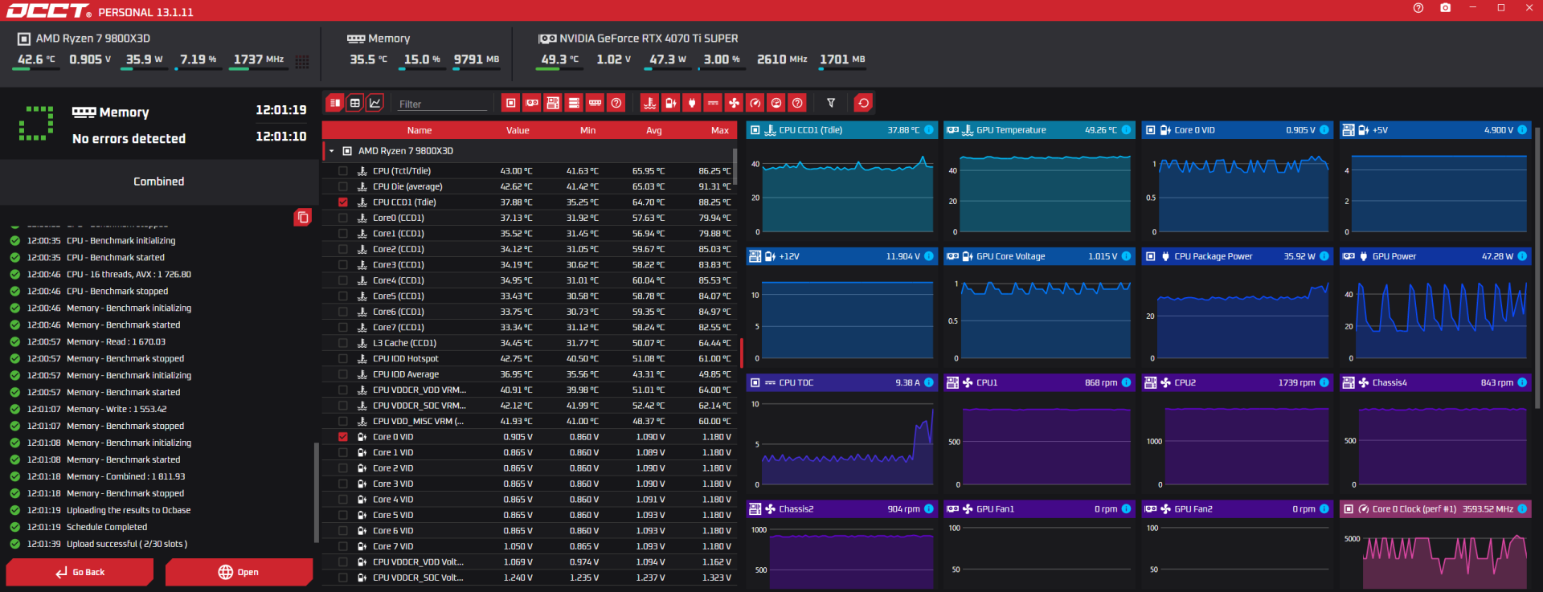Click info icon on GPU Temperature graph
This screenshot has height=592, width=1543.
click(1126, 130)
